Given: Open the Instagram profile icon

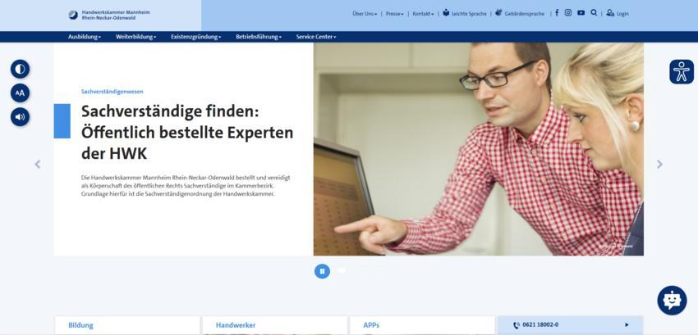Looking at the screenshot, I should pos(568,13).
